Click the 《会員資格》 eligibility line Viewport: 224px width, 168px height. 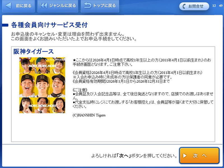click(137, 73)
